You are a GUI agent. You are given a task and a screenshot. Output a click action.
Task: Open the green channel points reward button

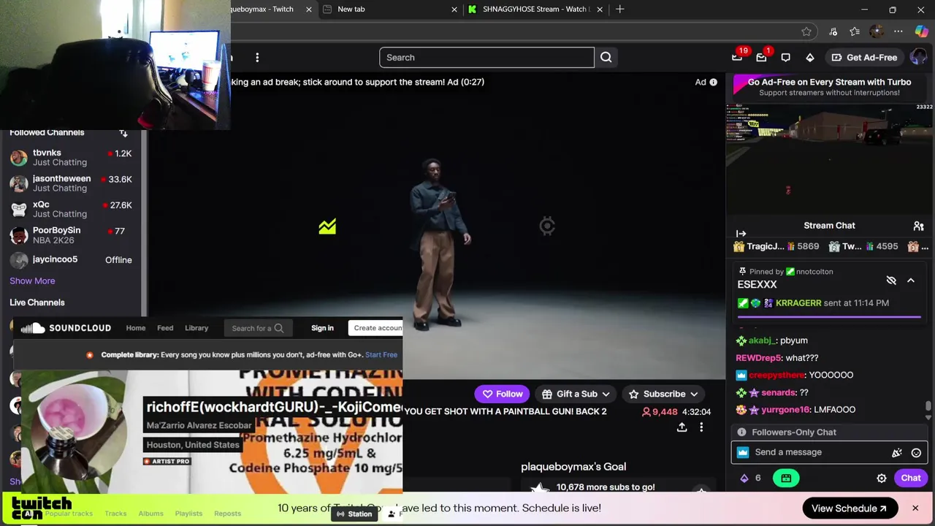tap(786, 478)
